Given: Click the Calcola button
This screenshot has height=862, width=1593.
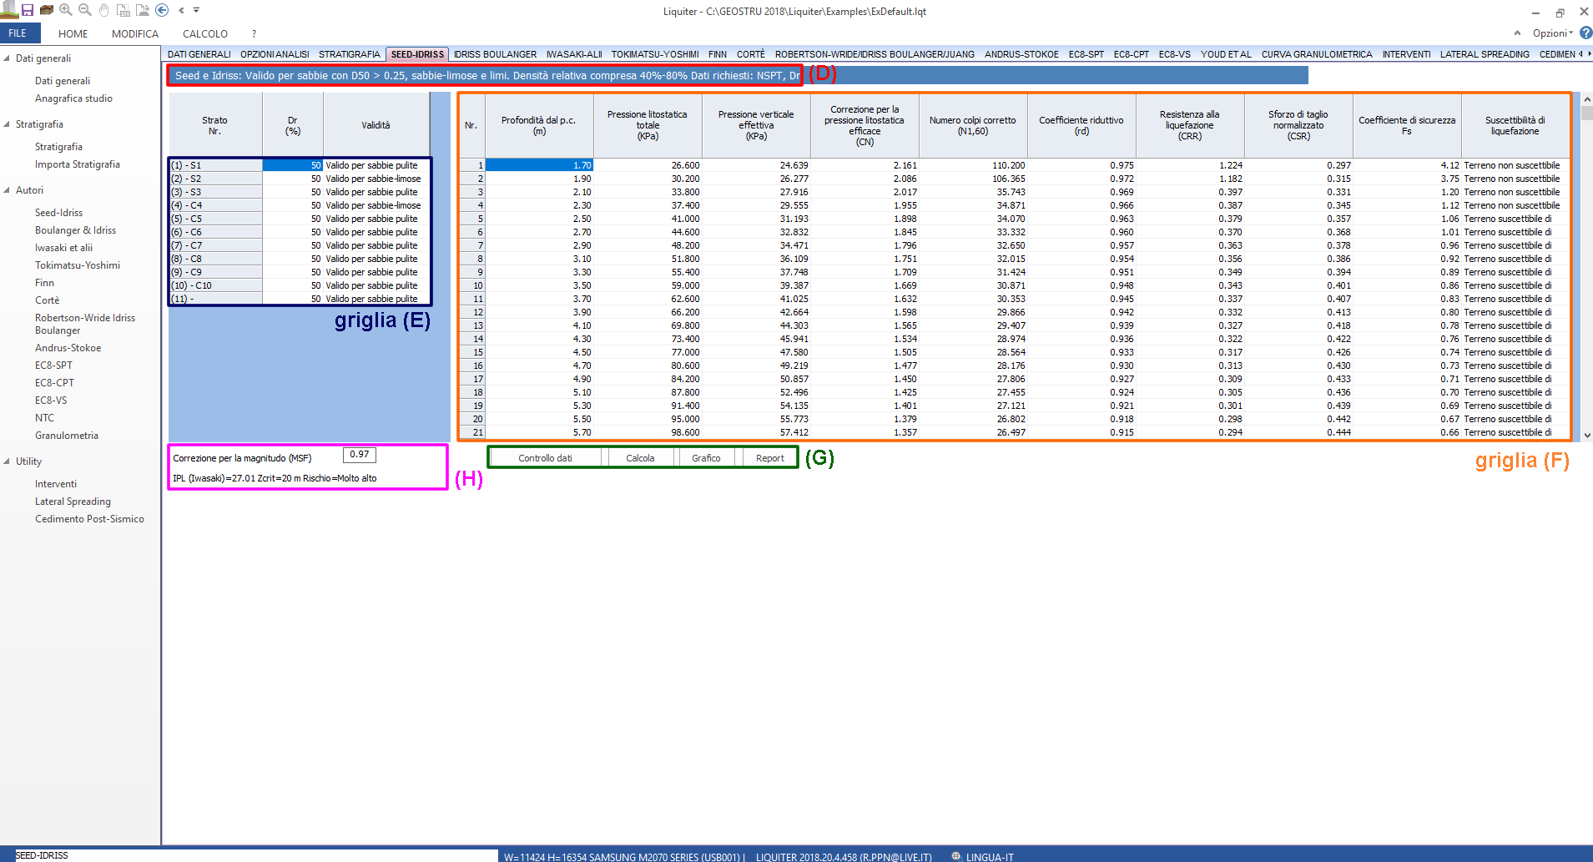Looking at the screenshot, I should coord(640,458).
